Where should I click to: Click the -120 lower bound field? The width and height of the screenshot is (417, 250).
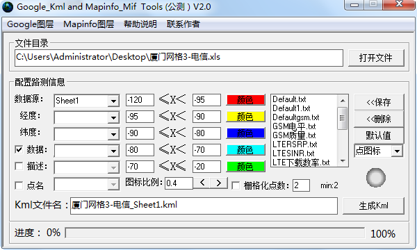[x=140, y=100]
